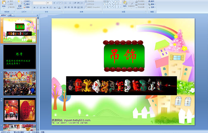Open the Character Spacing (AV) menu
This screenshot has width=208, height=133.
tap(51, 7)
